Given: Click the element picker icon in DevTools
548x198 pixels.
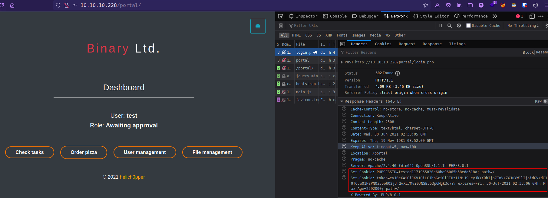Looking at the screenshot, I should click(281, 16).
